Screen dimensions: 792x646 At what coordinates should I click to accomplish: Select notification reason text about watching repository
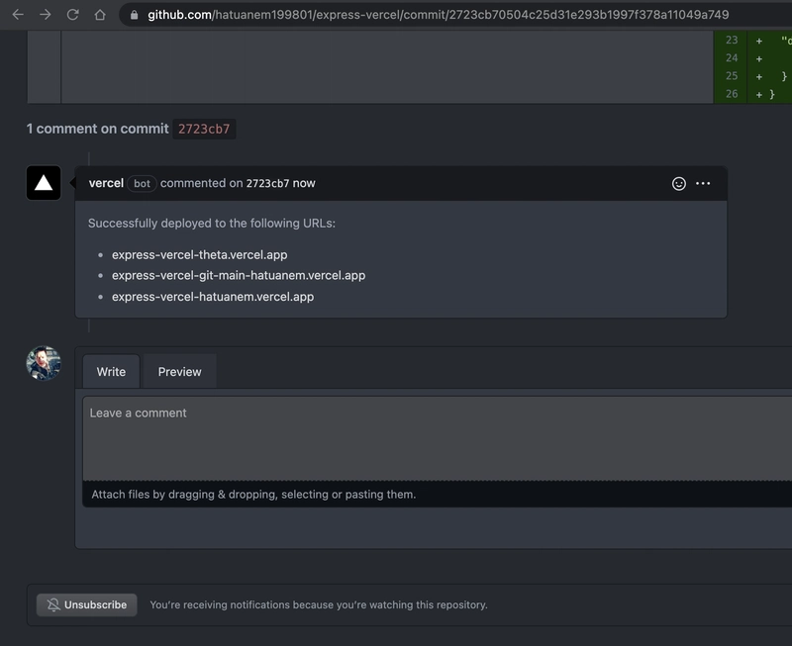319,604
